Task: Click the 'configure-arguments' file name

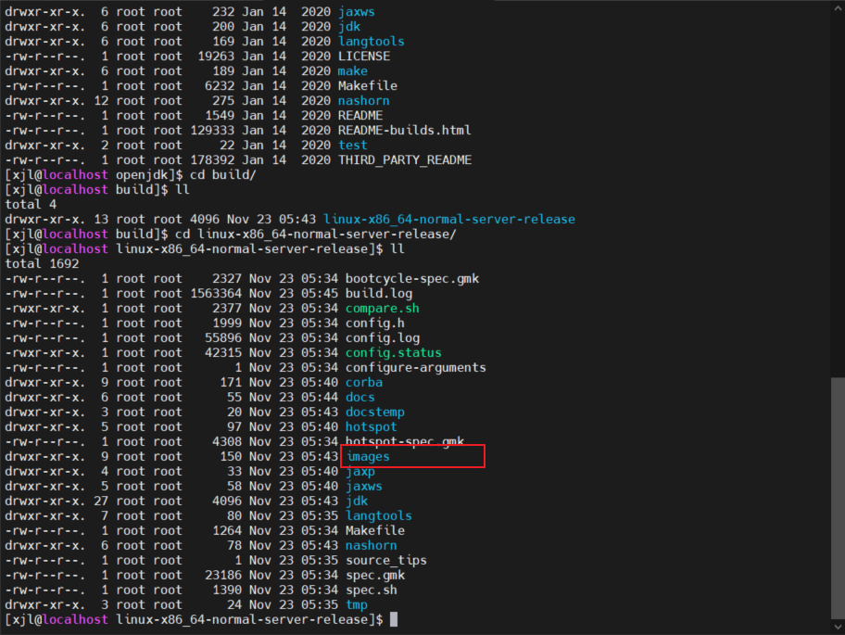Action: coord(416,368)
